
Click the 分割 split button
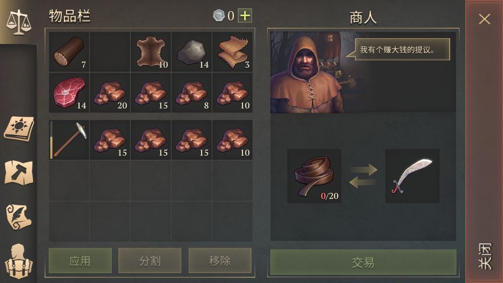pos(150,260)
